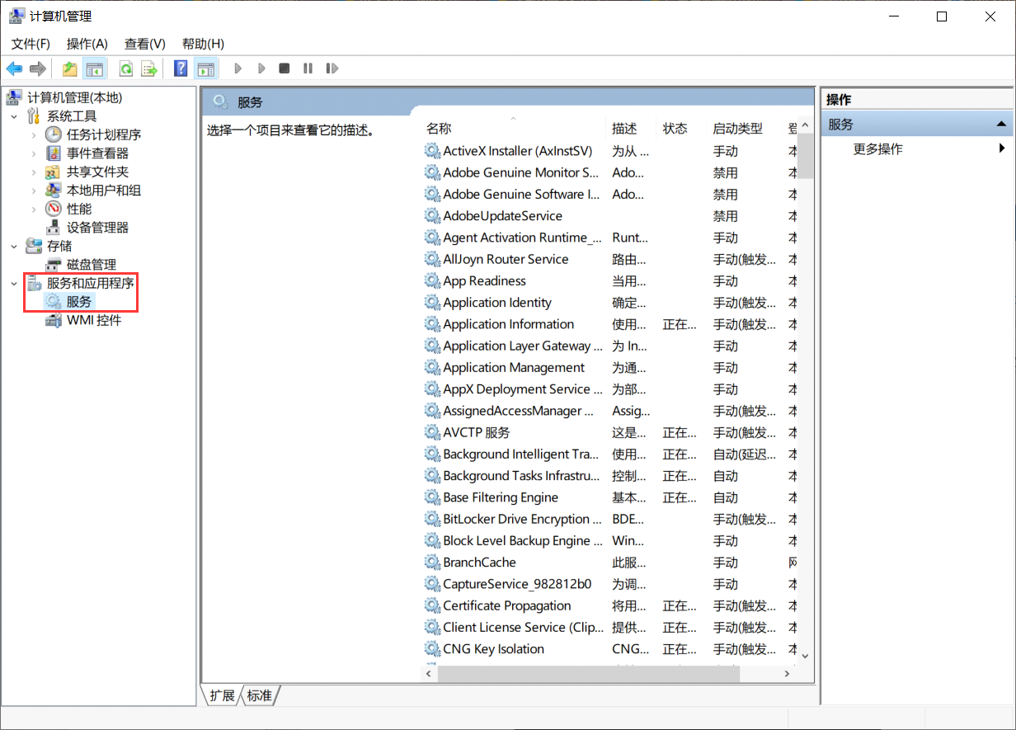Click the navigate back arrow
Image resolution: width=1016 pixels, height=730 pixels.
coord(14,68)
